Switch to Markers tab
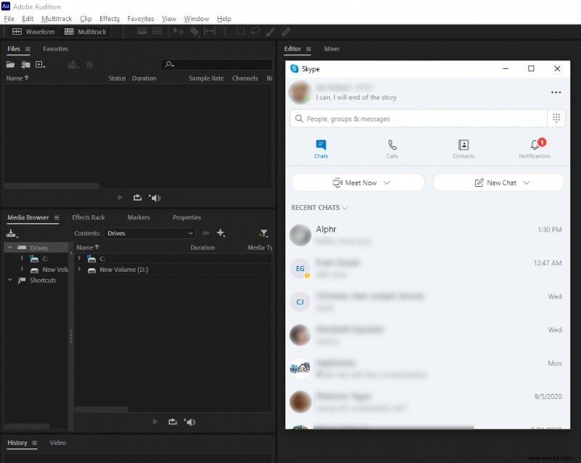 click(x=139, y=217)
